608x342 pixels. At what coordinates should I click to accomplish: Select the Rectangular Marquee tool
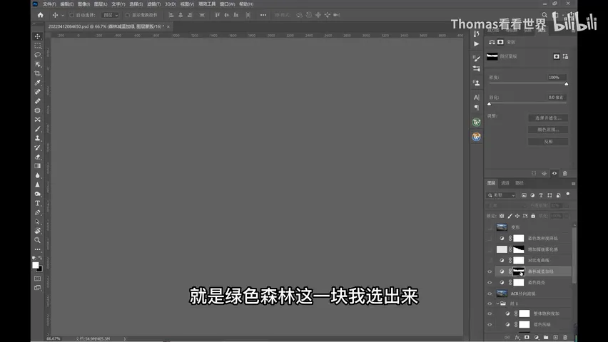[38, 46]
